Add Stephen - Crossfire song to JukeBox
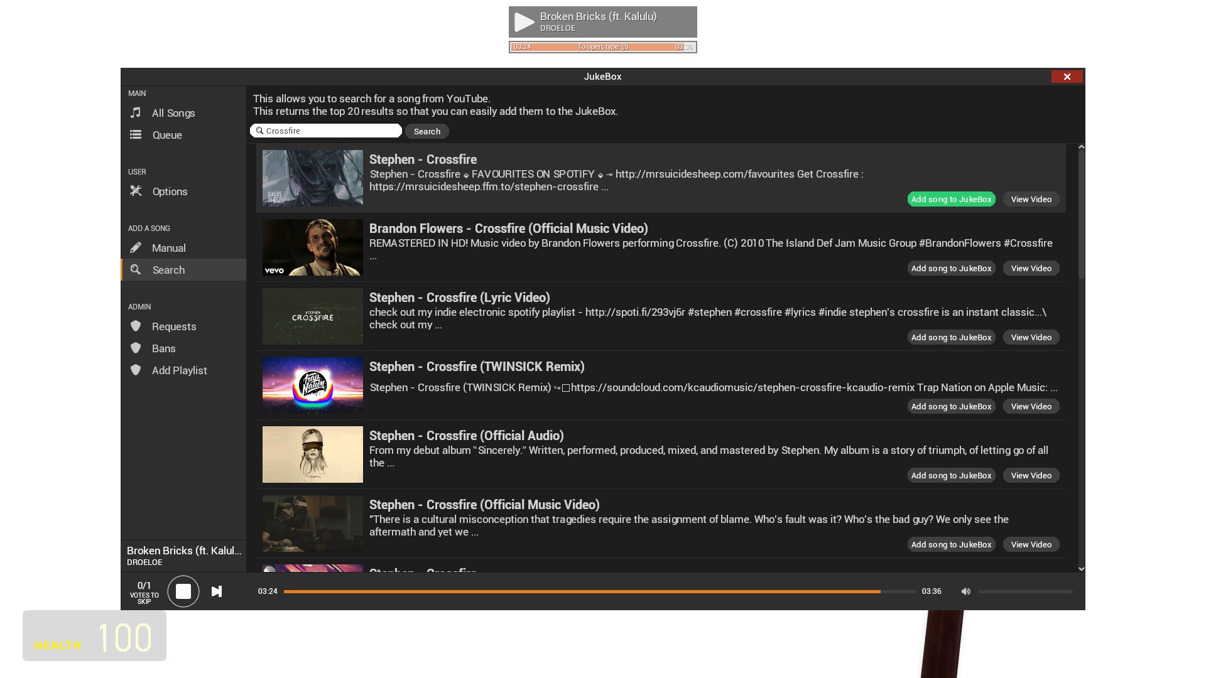This screenshot has width=1206, height=678. click(951, 199)
